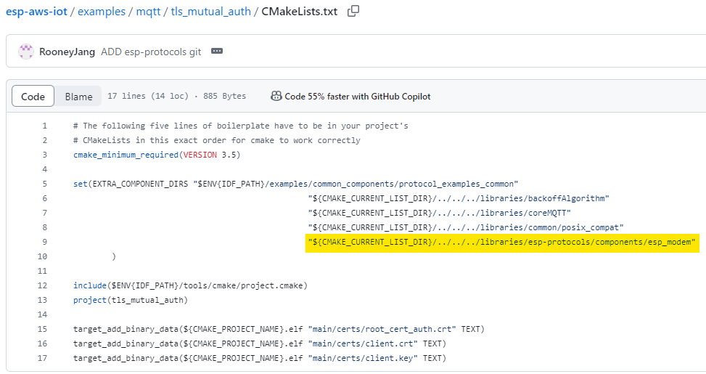Viewport: 706px width, 374px height.
Task: Expand commit message with ellipsis button
Action: [x=217, y=51]
